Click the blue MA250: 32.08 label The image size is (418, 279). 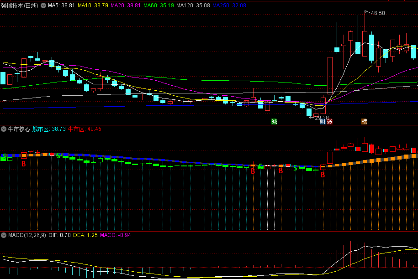click(x=229, y=5)
